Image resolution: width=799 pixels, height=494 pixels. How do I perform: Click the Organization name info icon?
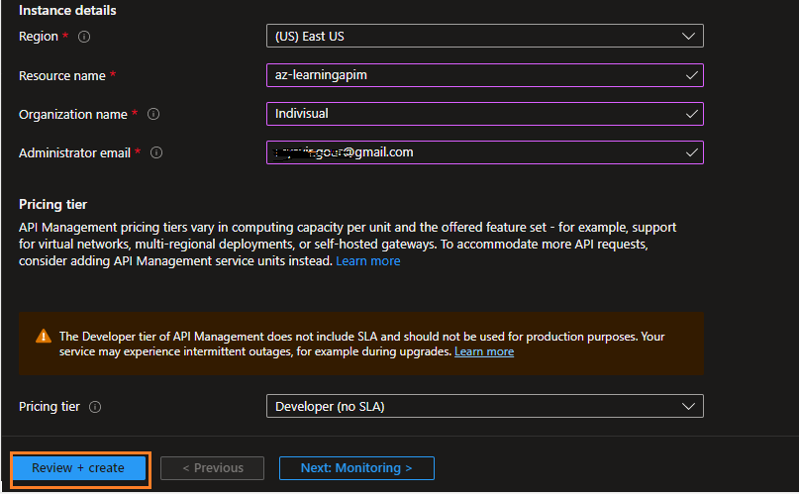[153, 114]
